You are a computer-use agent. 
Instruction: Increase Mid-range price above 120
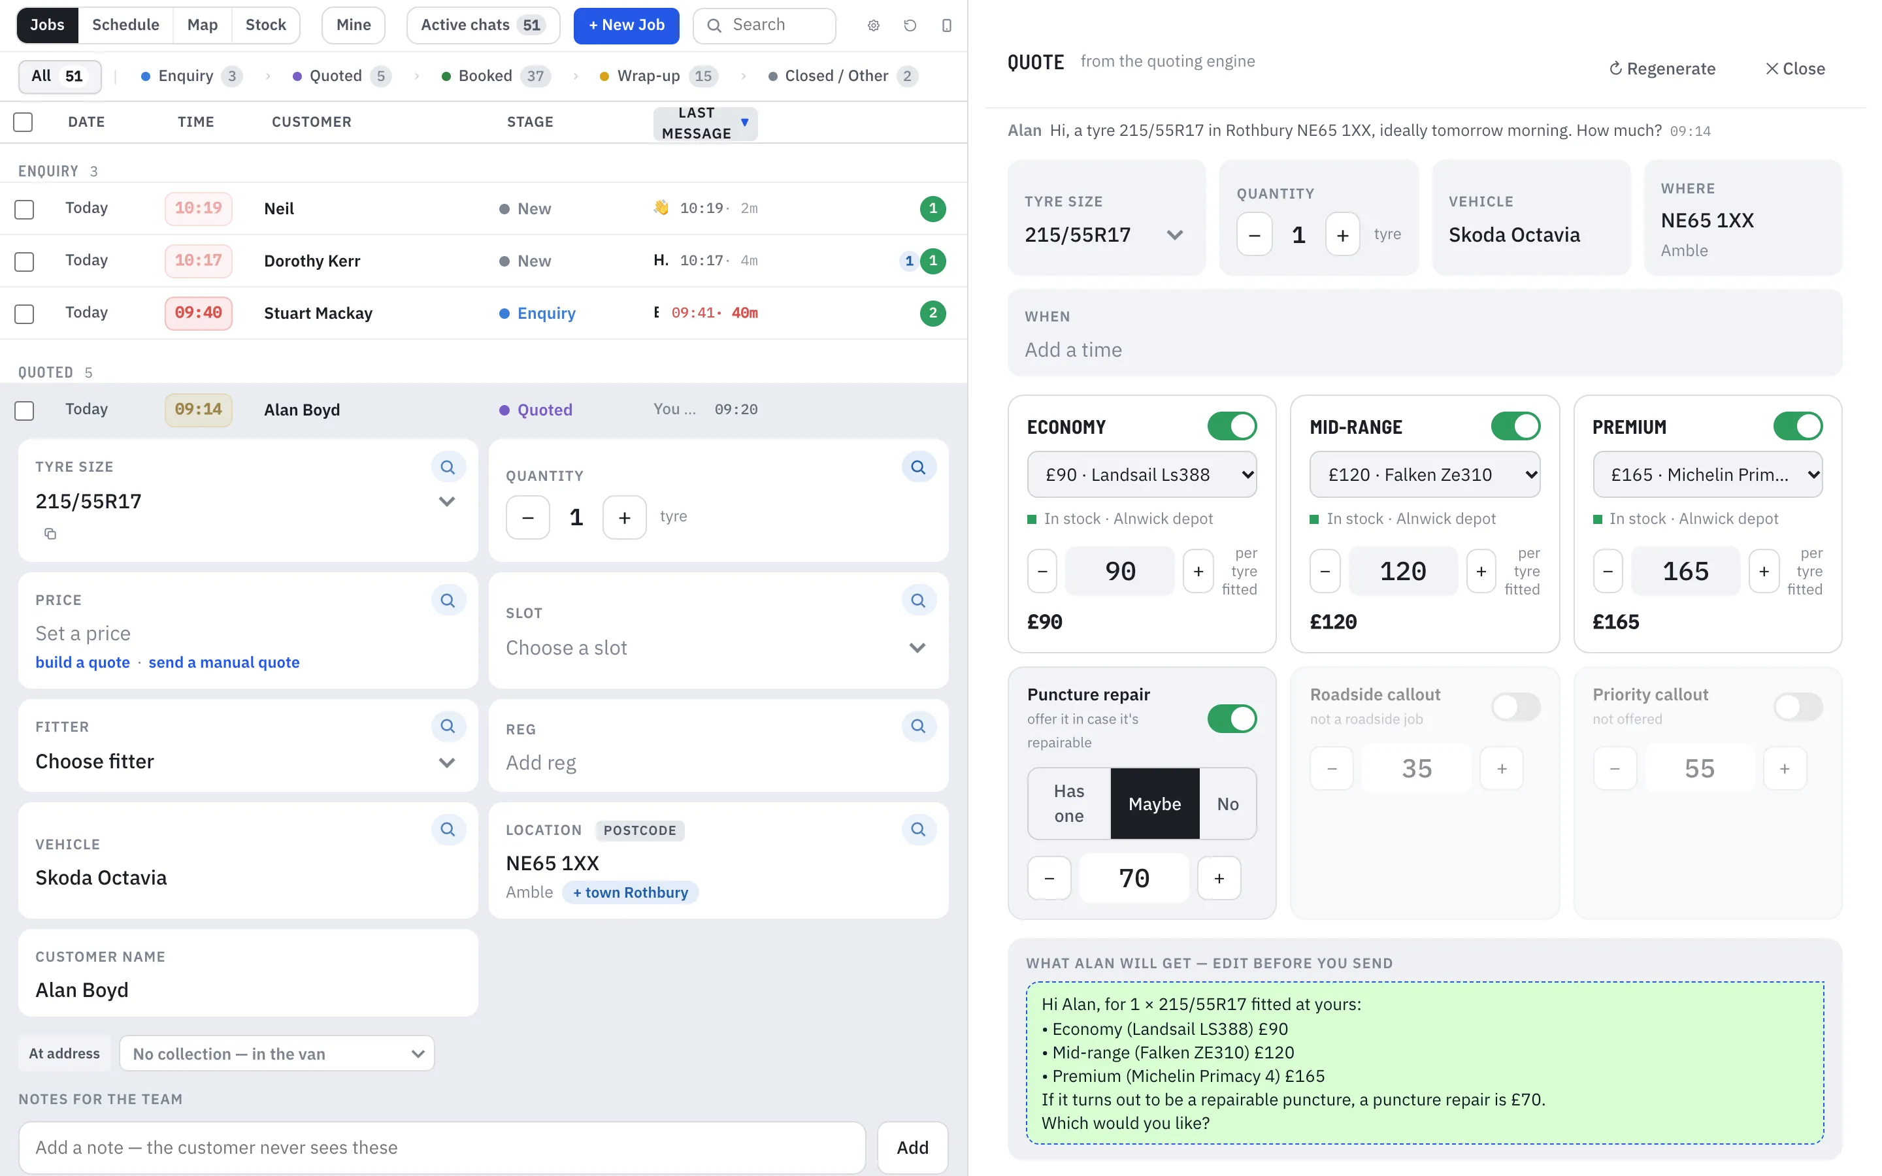coord(1481,572)
